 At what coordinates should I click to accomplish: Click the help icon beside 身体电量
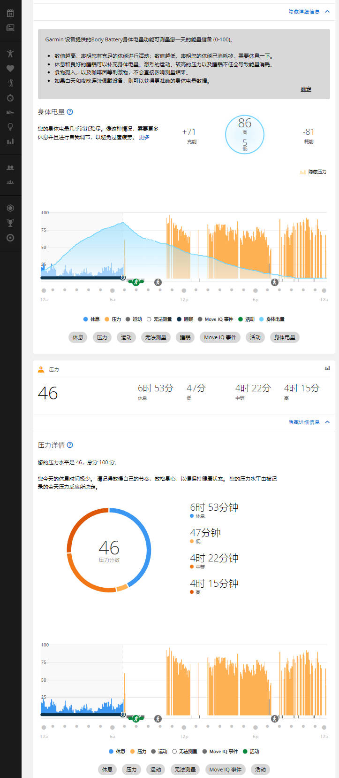[x=70, y=112]
